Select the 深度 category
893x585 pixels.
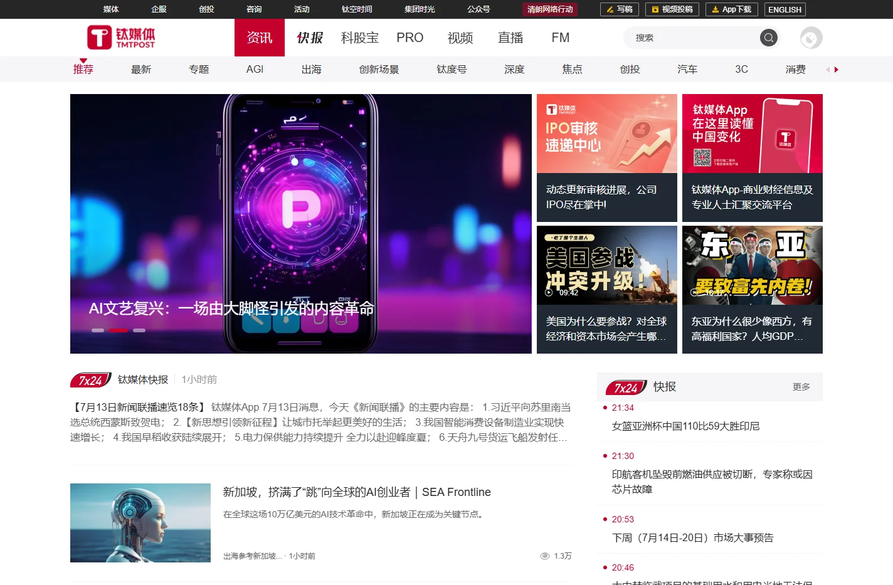click(514, 70)
